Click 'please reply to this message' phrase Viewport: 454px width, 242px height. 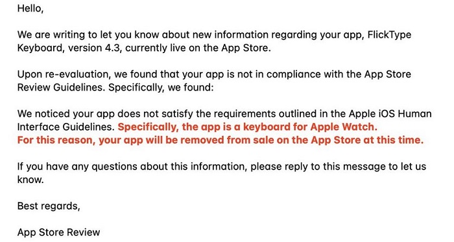tap(318, 166)
